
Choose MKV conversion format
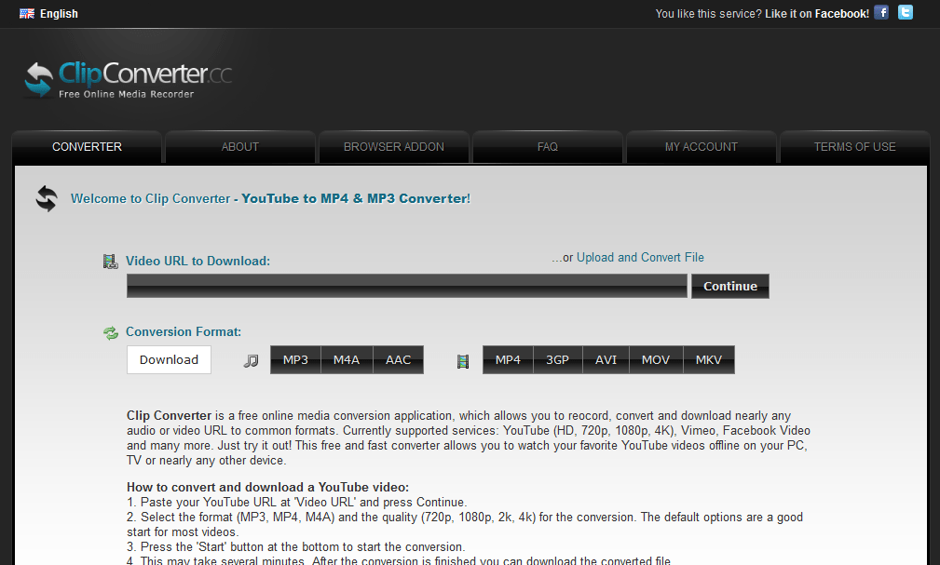tap(709, 359)
